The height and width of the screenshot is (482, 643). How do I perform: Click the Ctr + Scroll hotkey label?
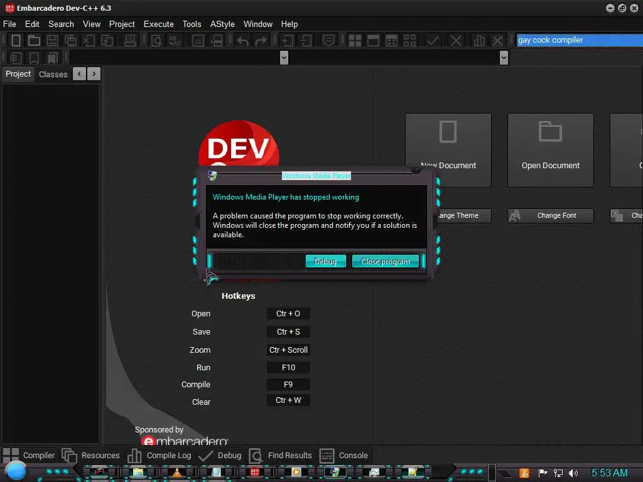[288, 350]
